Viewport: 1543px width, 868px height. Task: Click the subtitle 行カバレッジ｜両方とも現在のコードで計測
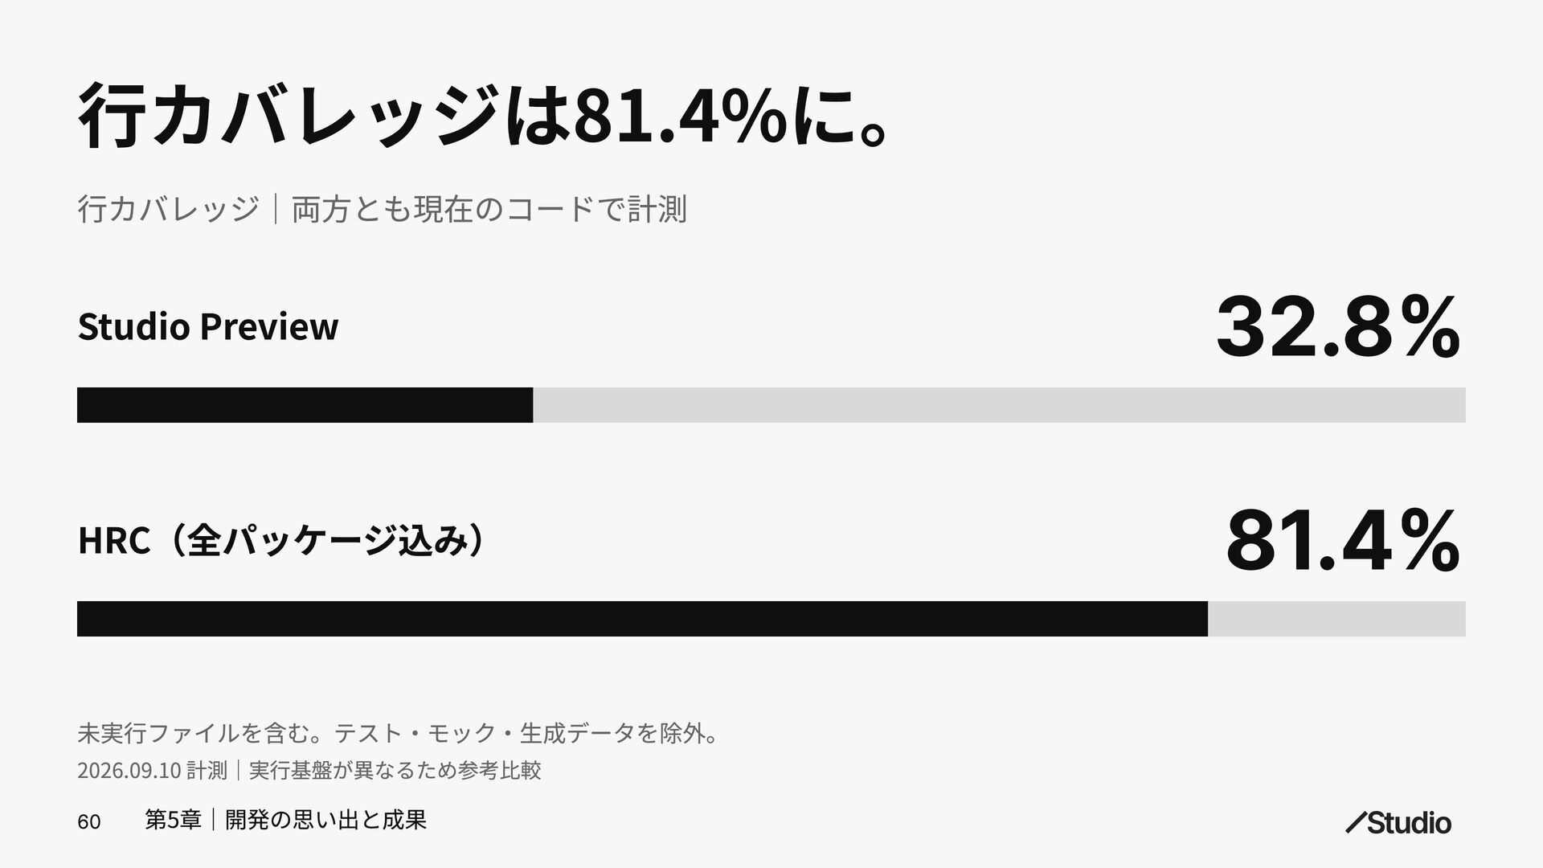[382, 209]
